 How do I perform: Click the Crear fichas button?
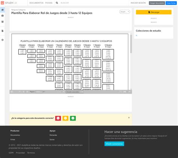click(x=171, y=3)
